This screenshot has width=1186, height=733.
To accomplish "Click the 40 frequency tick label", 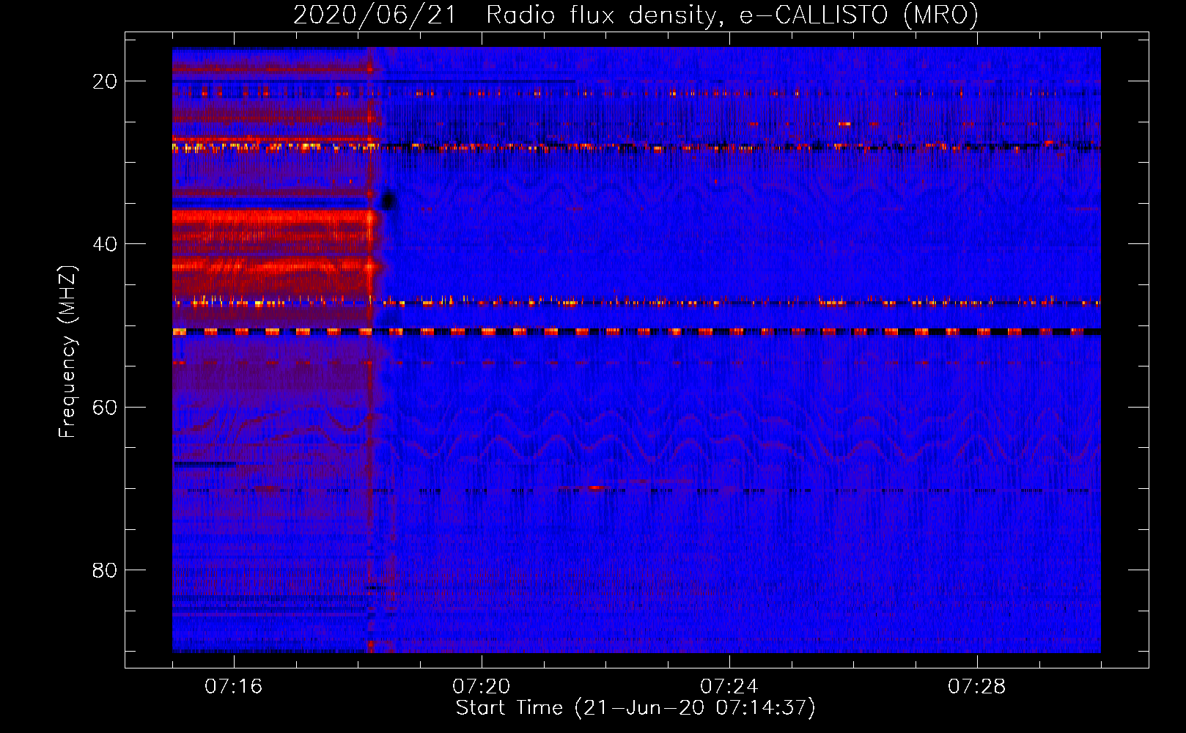I will (x=105, y=244).
